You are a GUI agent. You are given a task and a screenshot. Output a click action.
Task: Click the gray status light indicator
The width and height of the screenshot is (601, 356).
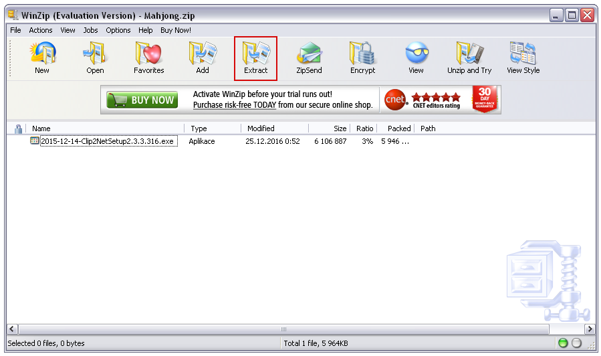576,343
